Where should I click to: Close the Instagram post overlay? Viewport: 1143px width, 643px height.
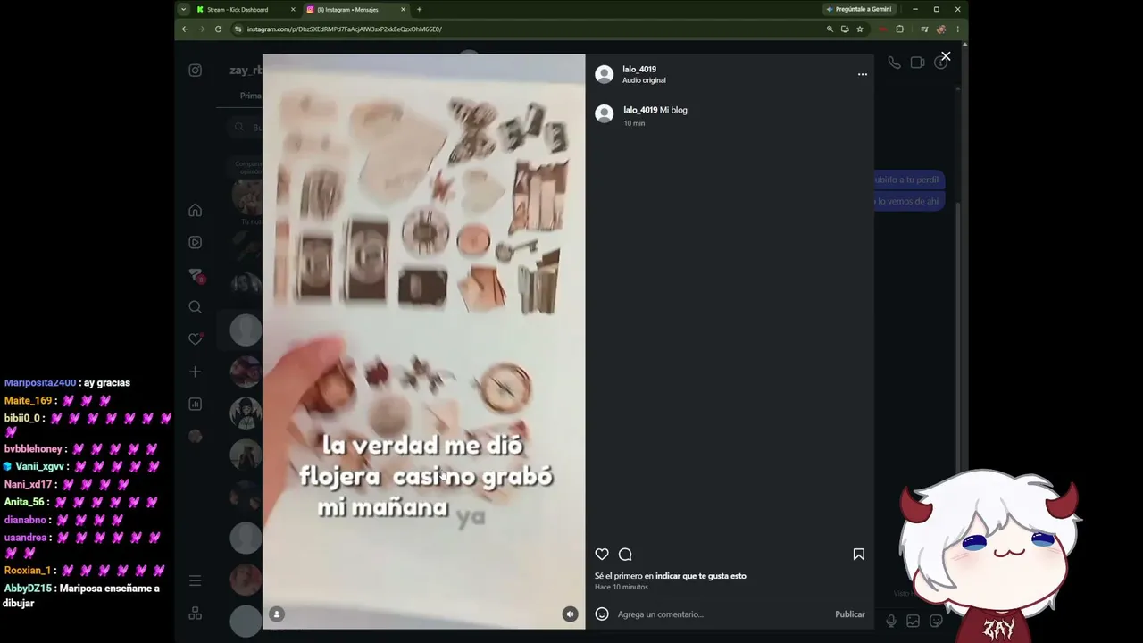click(946, 56)
